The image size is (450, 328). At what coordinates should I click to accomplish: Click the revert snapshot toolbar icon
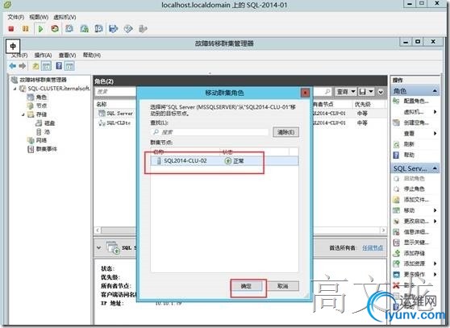click(x=84, y=29)
